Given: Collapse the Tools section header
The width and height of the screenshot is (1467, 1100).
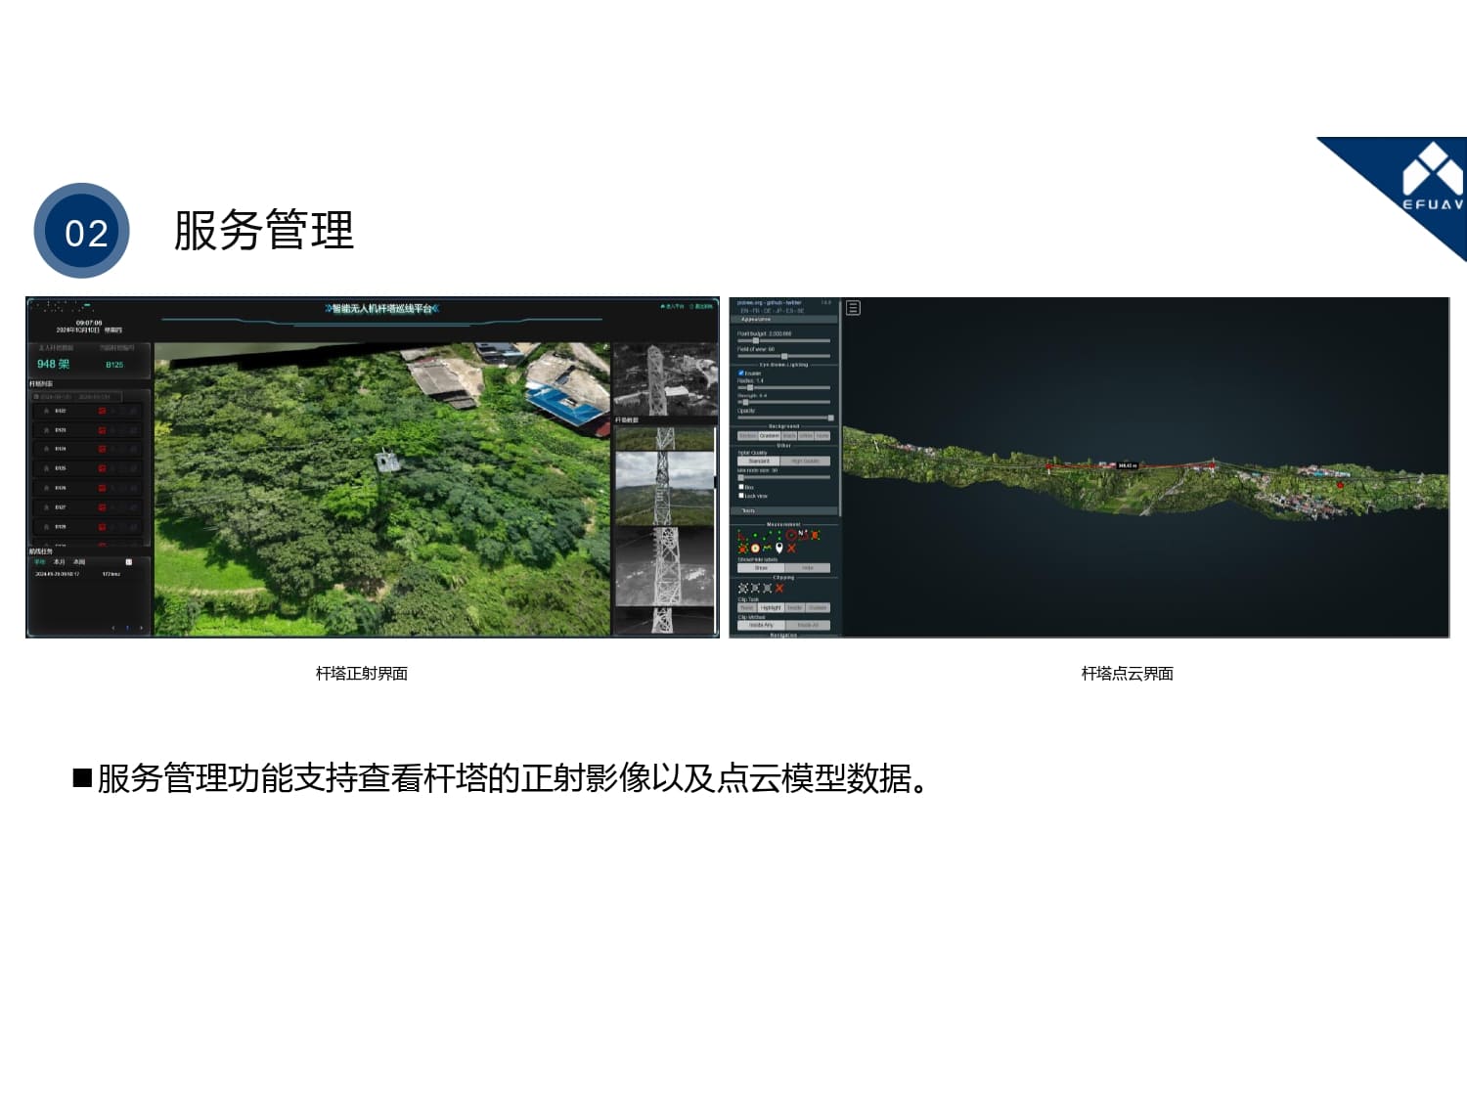Looking at the screenshot, I should [784, 510].
